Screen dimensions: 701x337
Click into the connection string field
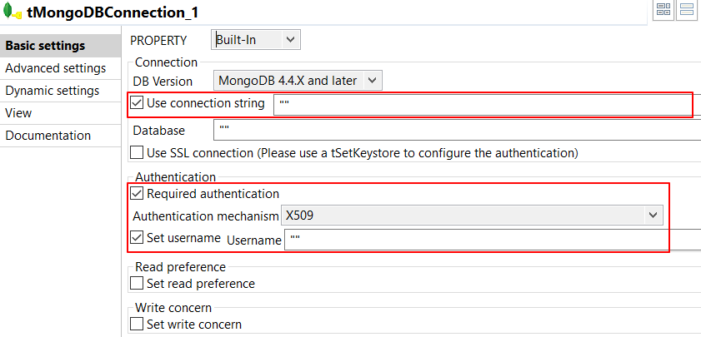click(483, 104)
